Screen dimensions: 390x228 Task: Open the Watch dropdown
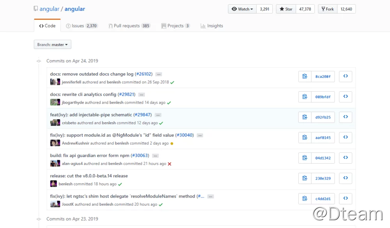(x=242, y=9)
